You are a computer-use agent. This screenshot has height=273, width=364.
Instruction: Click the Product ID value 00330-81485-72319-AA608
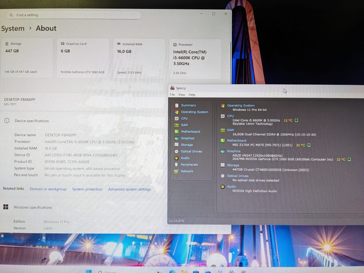point(67,162)
